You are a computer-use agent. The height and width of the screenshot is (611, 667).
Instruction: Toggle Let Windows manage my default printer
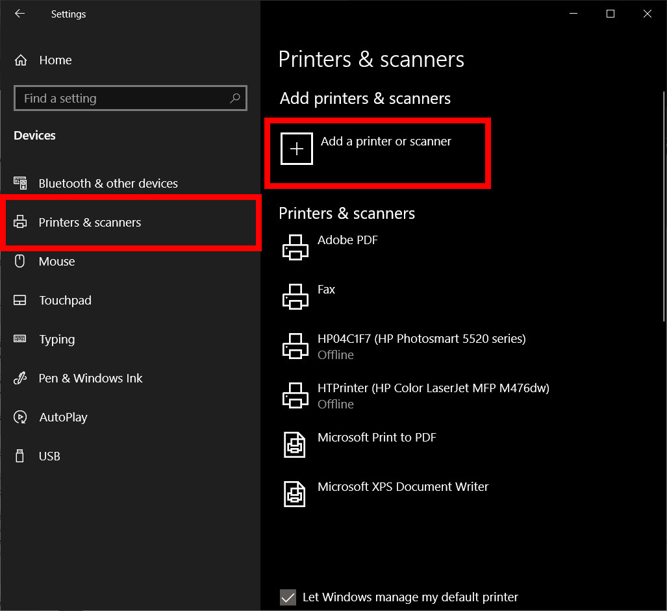pyautogui.click(x=288, y=597)
